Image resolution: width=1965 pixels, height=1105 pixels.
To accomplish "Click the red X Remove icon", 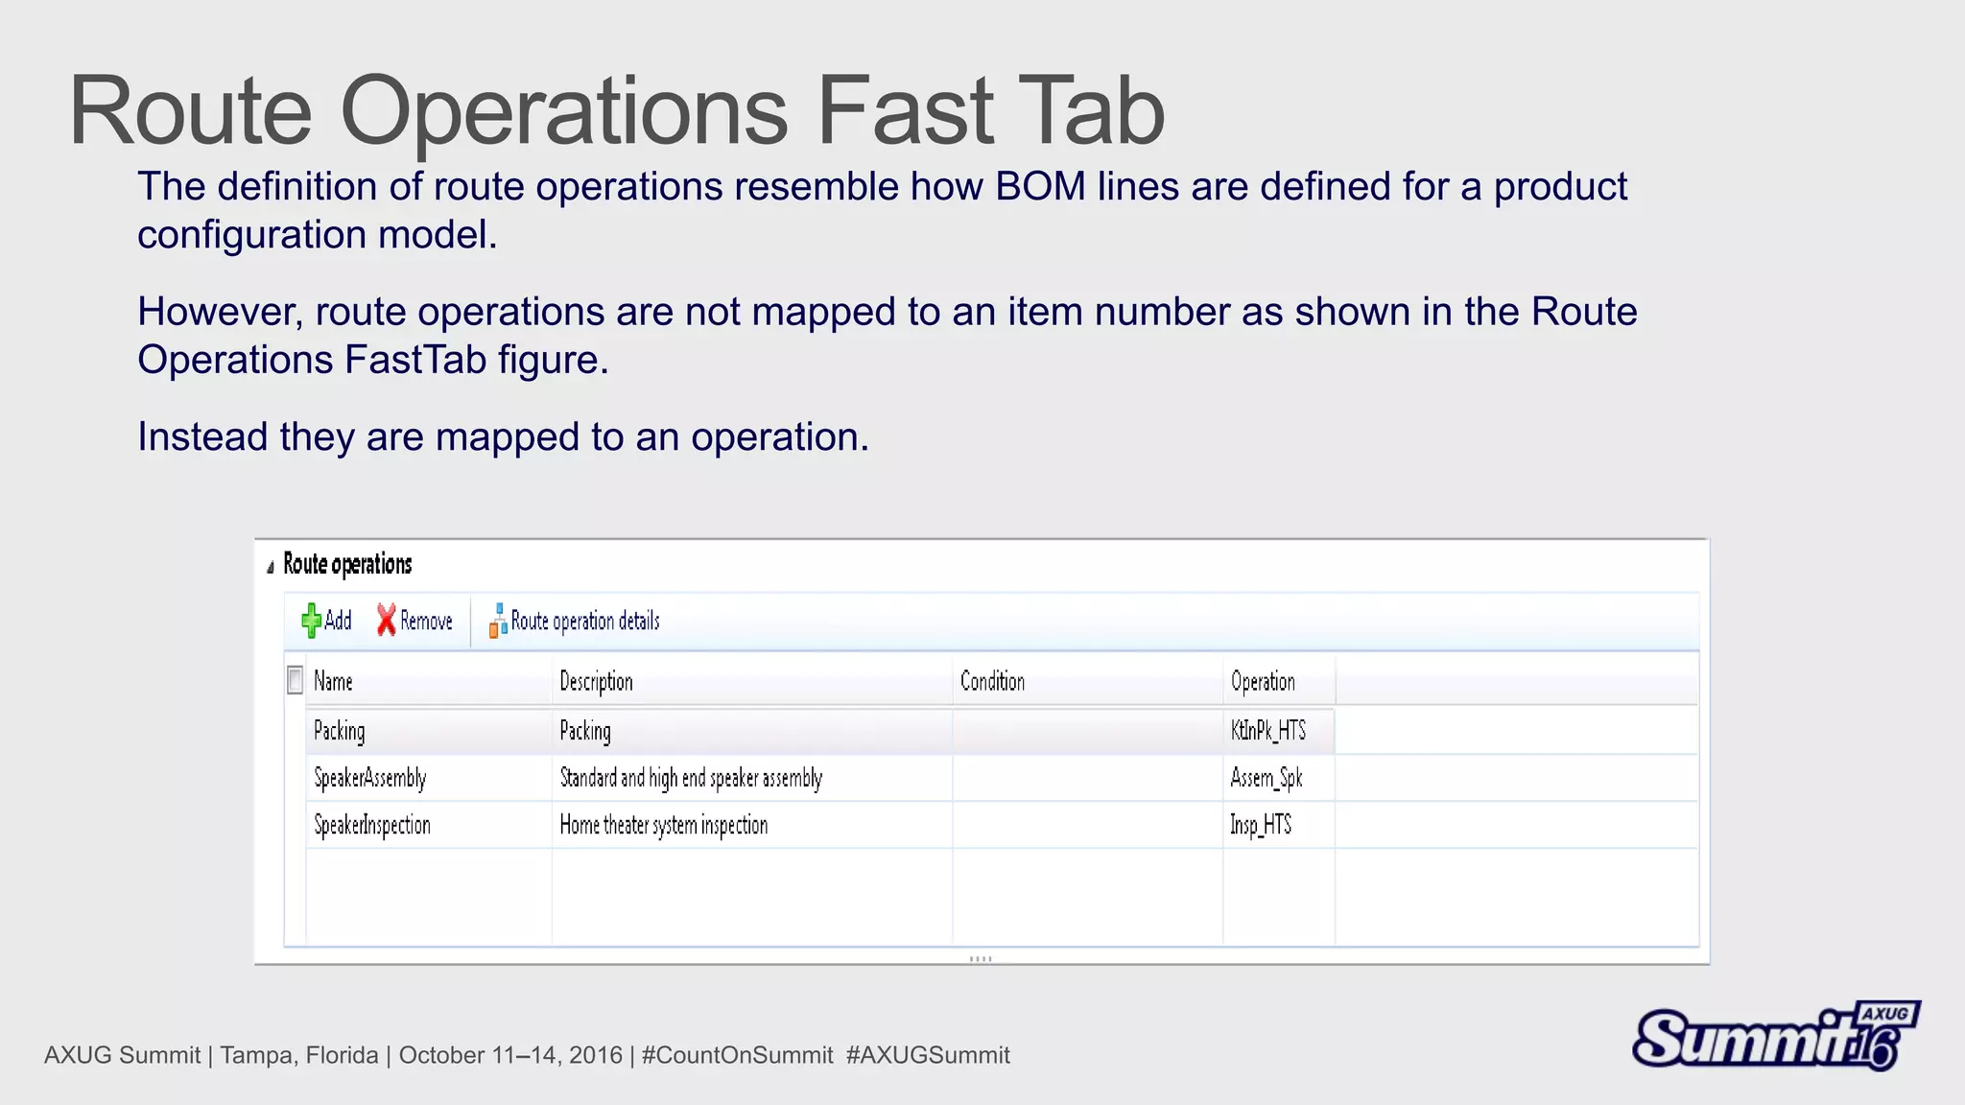I will [x=386, y=620].
